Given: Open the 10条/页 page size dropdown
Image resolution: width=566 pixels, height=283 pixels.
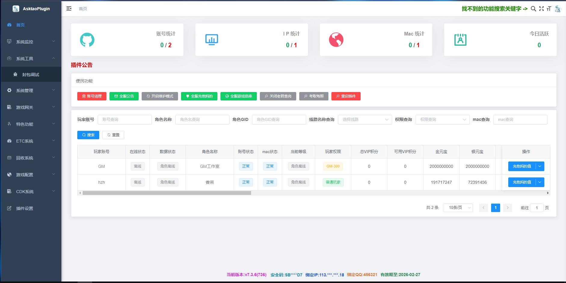Looking at the screenshot, I should click(x=458, y=208).
